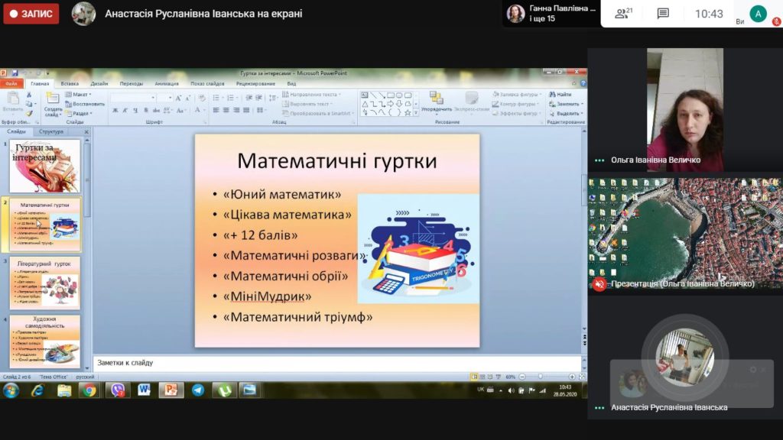The height and width of the screenshot is (440, 783).
Task: Click the Восстановить button
Action: [x=85, y=104]
